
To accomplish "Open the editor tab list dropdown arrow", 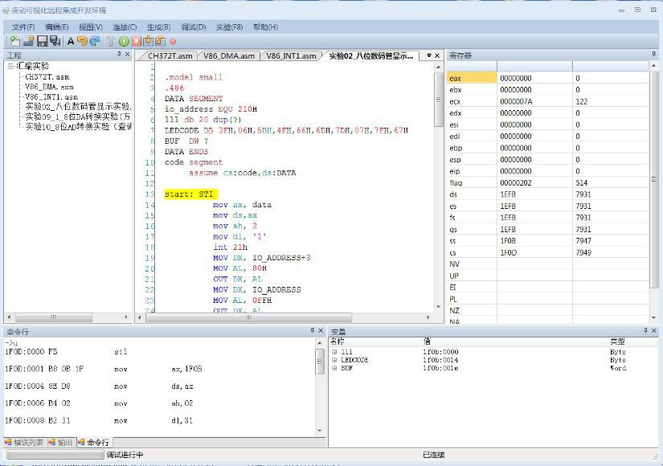I will [x=428, y=55].
